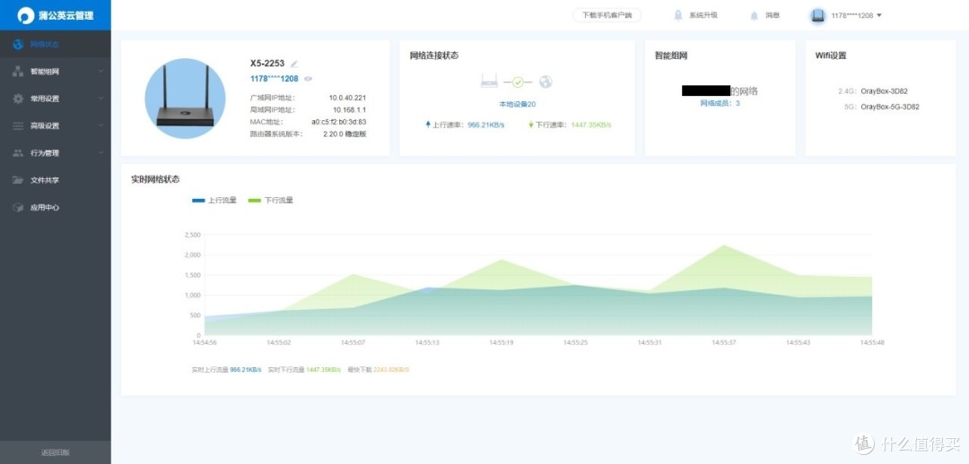
Task: Click the 文件共享 folder icon
Action: pyautogui.click(x=18, y=180)
